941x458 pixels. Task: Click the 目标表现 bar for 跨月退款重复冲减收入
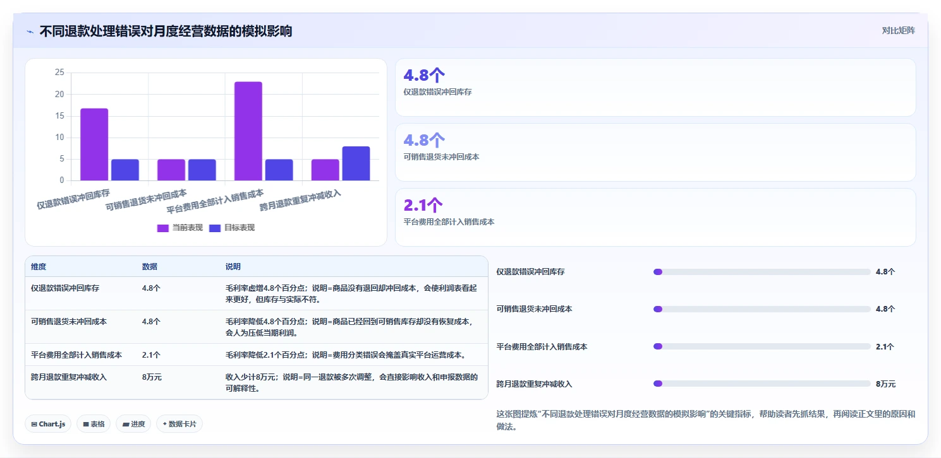click(x=356, y=163)
